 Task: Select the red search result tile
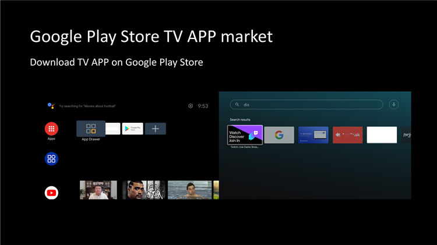click(x=347, y=135)
